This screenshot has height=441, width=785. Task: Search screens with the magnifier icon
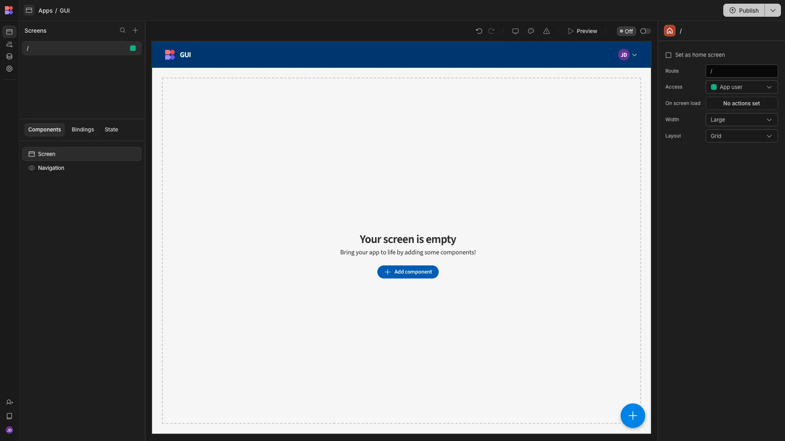coord(122,30)
